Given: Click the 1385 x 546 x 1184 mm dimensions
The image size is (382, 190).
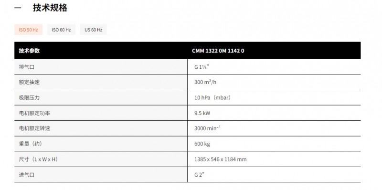Looking at the screenshot, I should pos(221,159).
